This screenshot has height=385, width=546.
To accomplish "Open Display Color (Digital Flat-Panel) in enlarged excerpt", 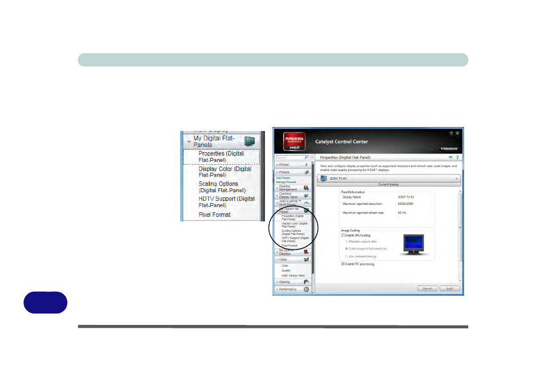I will tap(225, 172).
